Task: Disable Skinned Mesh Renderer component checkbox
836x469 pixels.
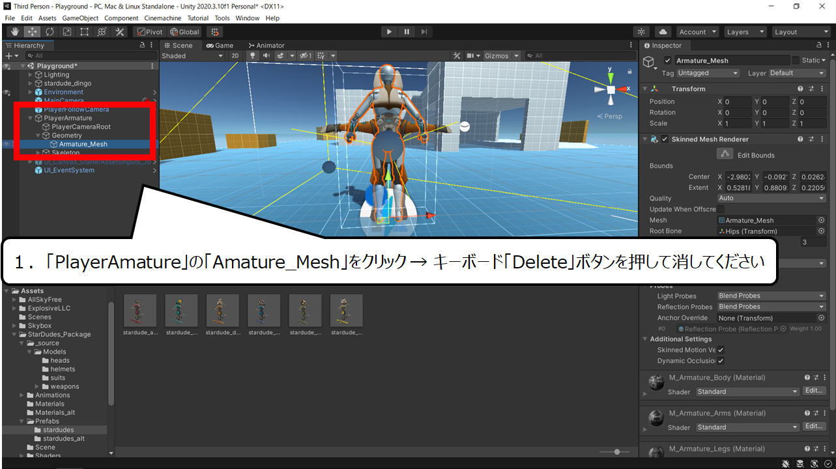Action: 665,139
